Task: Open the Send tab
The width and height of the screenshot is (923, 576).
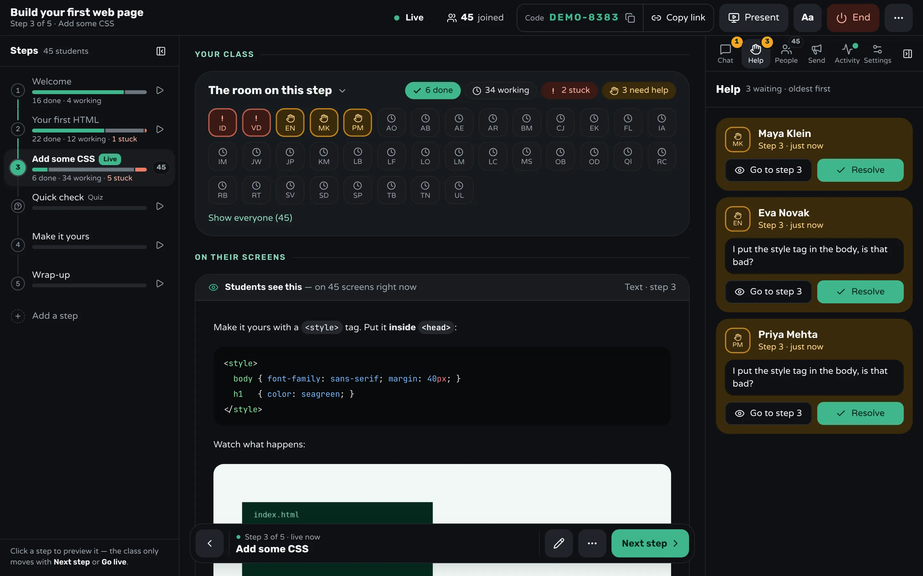Action: point(816,54)
